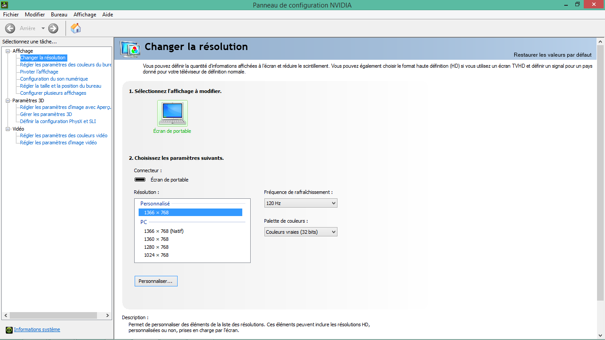
Task: Open Configuration du son numérique
Action: [54, 79]
